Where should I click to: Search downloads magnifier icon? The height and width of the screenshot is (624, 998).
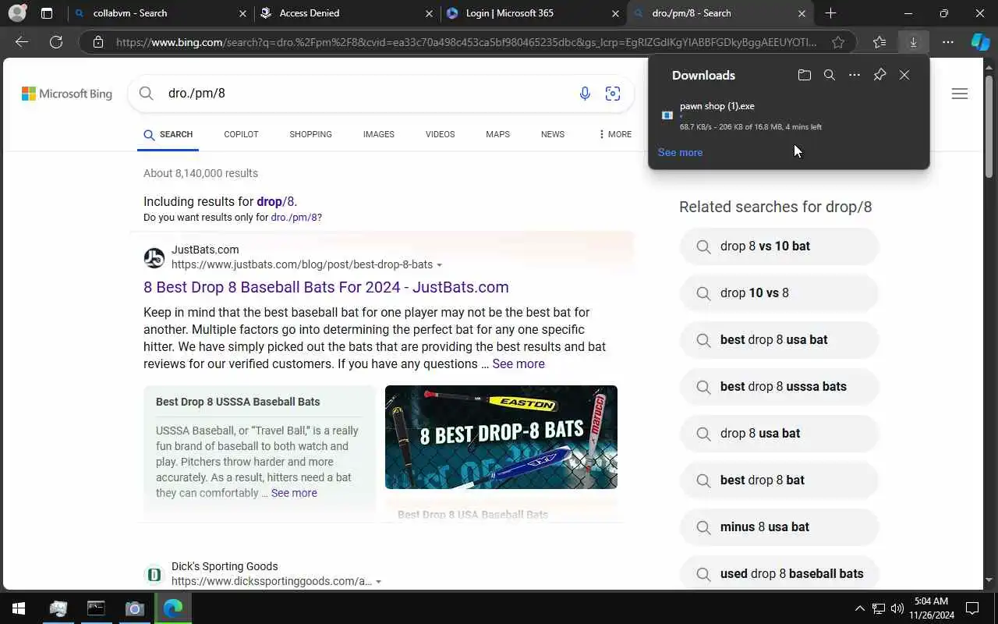coord(830,75)
